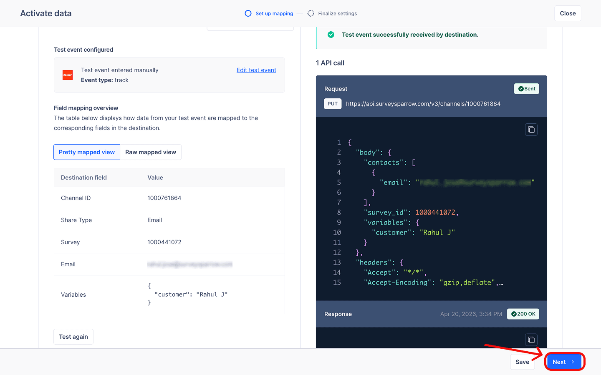Click the Field mapping overview heading
The width and height of the screenshot is (601, 375).
[86, 108]
